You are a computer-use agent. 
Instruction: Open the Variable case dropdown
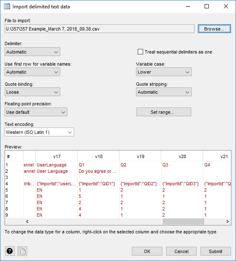[164, 72]
